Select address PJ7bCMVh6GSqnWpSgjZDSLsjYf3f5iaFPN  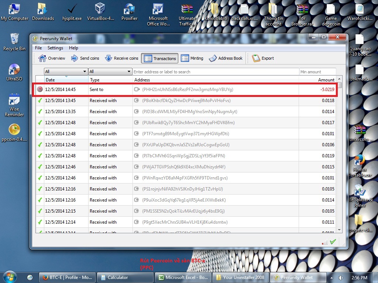183,156
